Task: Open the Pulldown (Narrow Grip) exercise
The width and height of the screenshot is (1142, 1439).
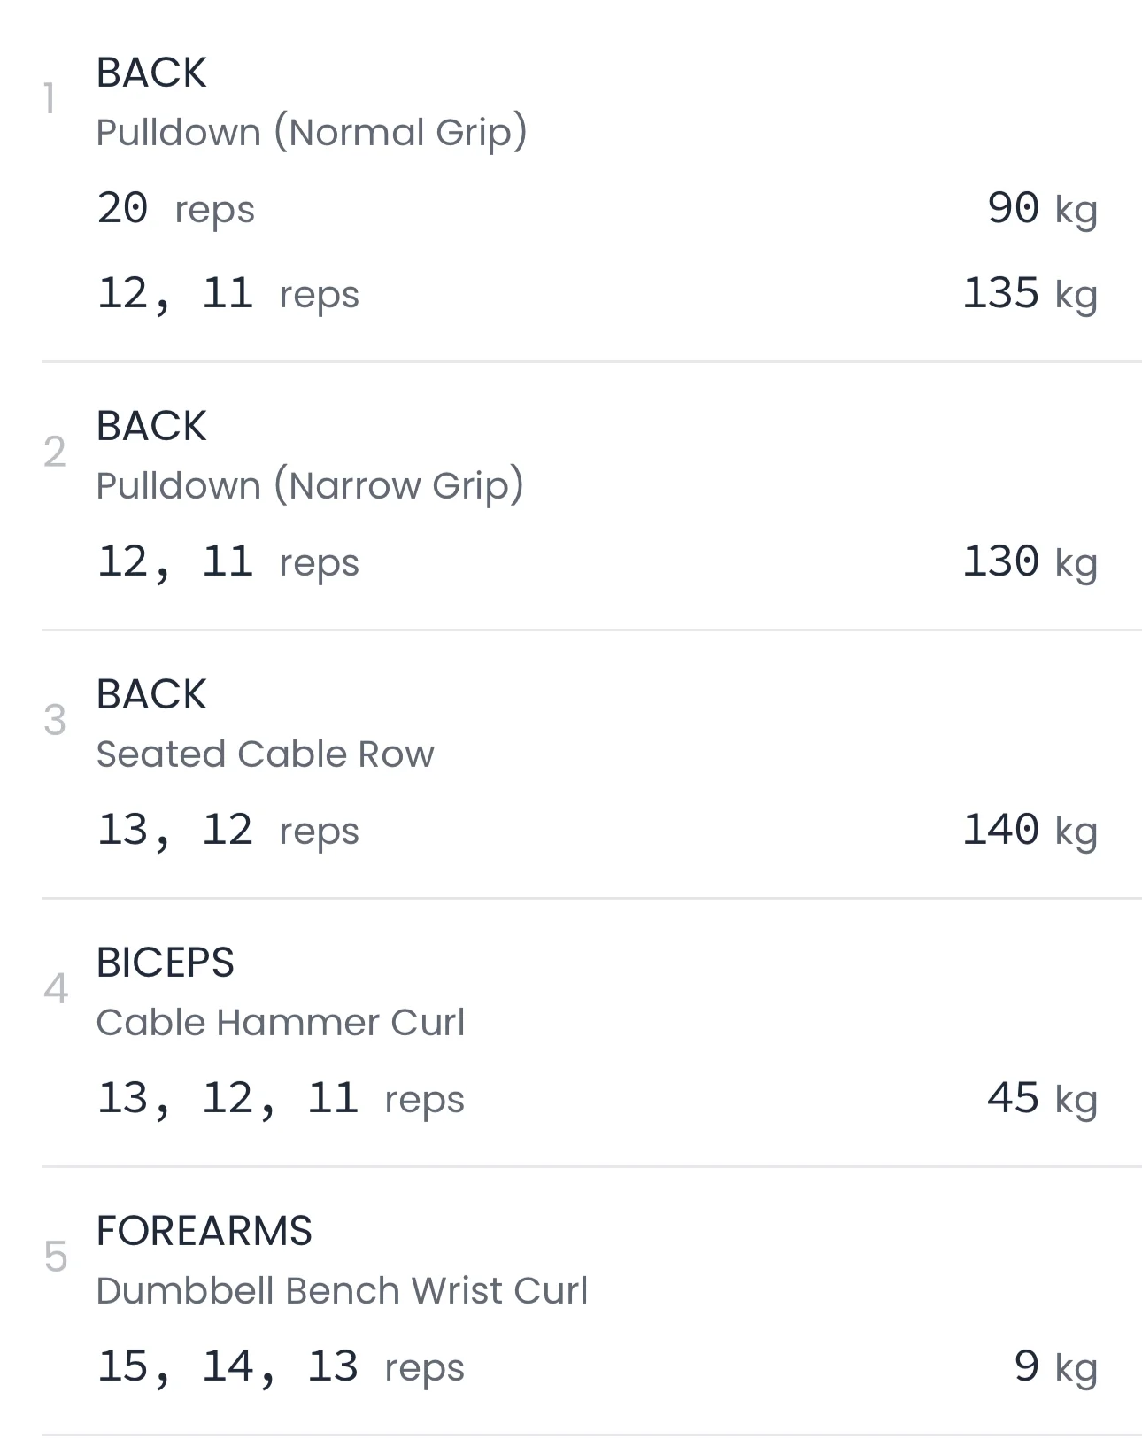Action: [309, 485]
